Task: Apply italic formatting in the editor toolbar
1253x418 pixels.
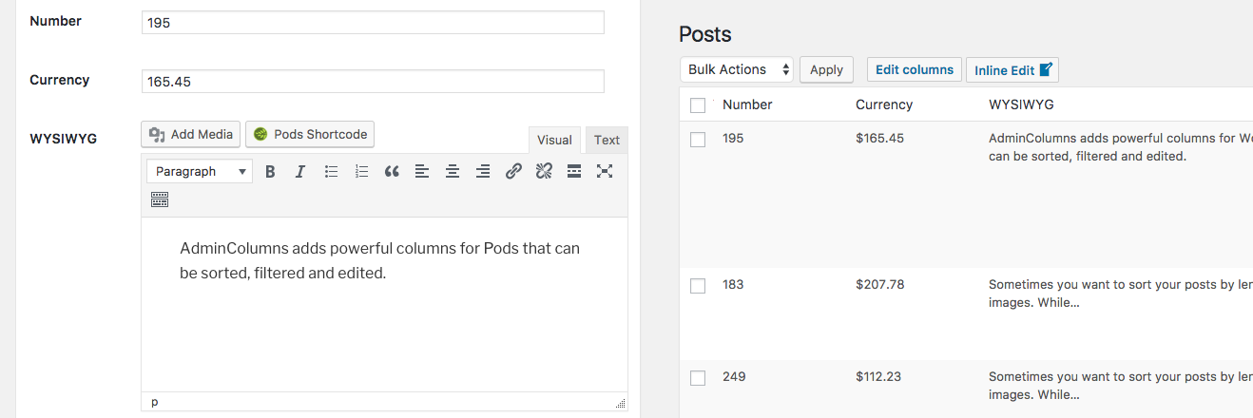Action: [300, 172]
